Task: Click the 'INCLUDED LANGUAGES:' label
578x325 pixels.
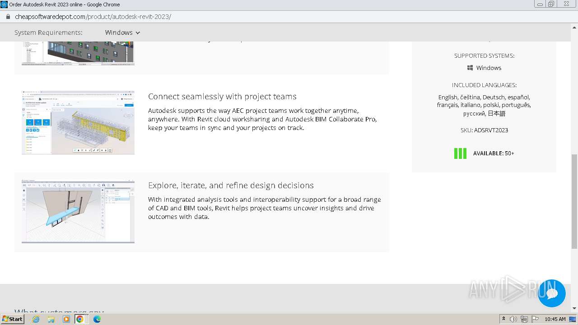Action: click(484, 85)
